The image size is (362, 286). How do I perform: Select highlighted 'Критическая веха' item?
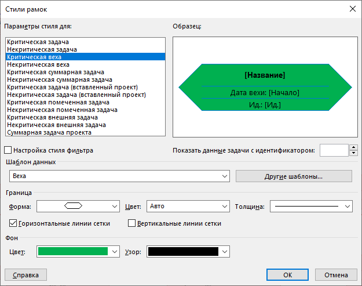click(85, 57)
